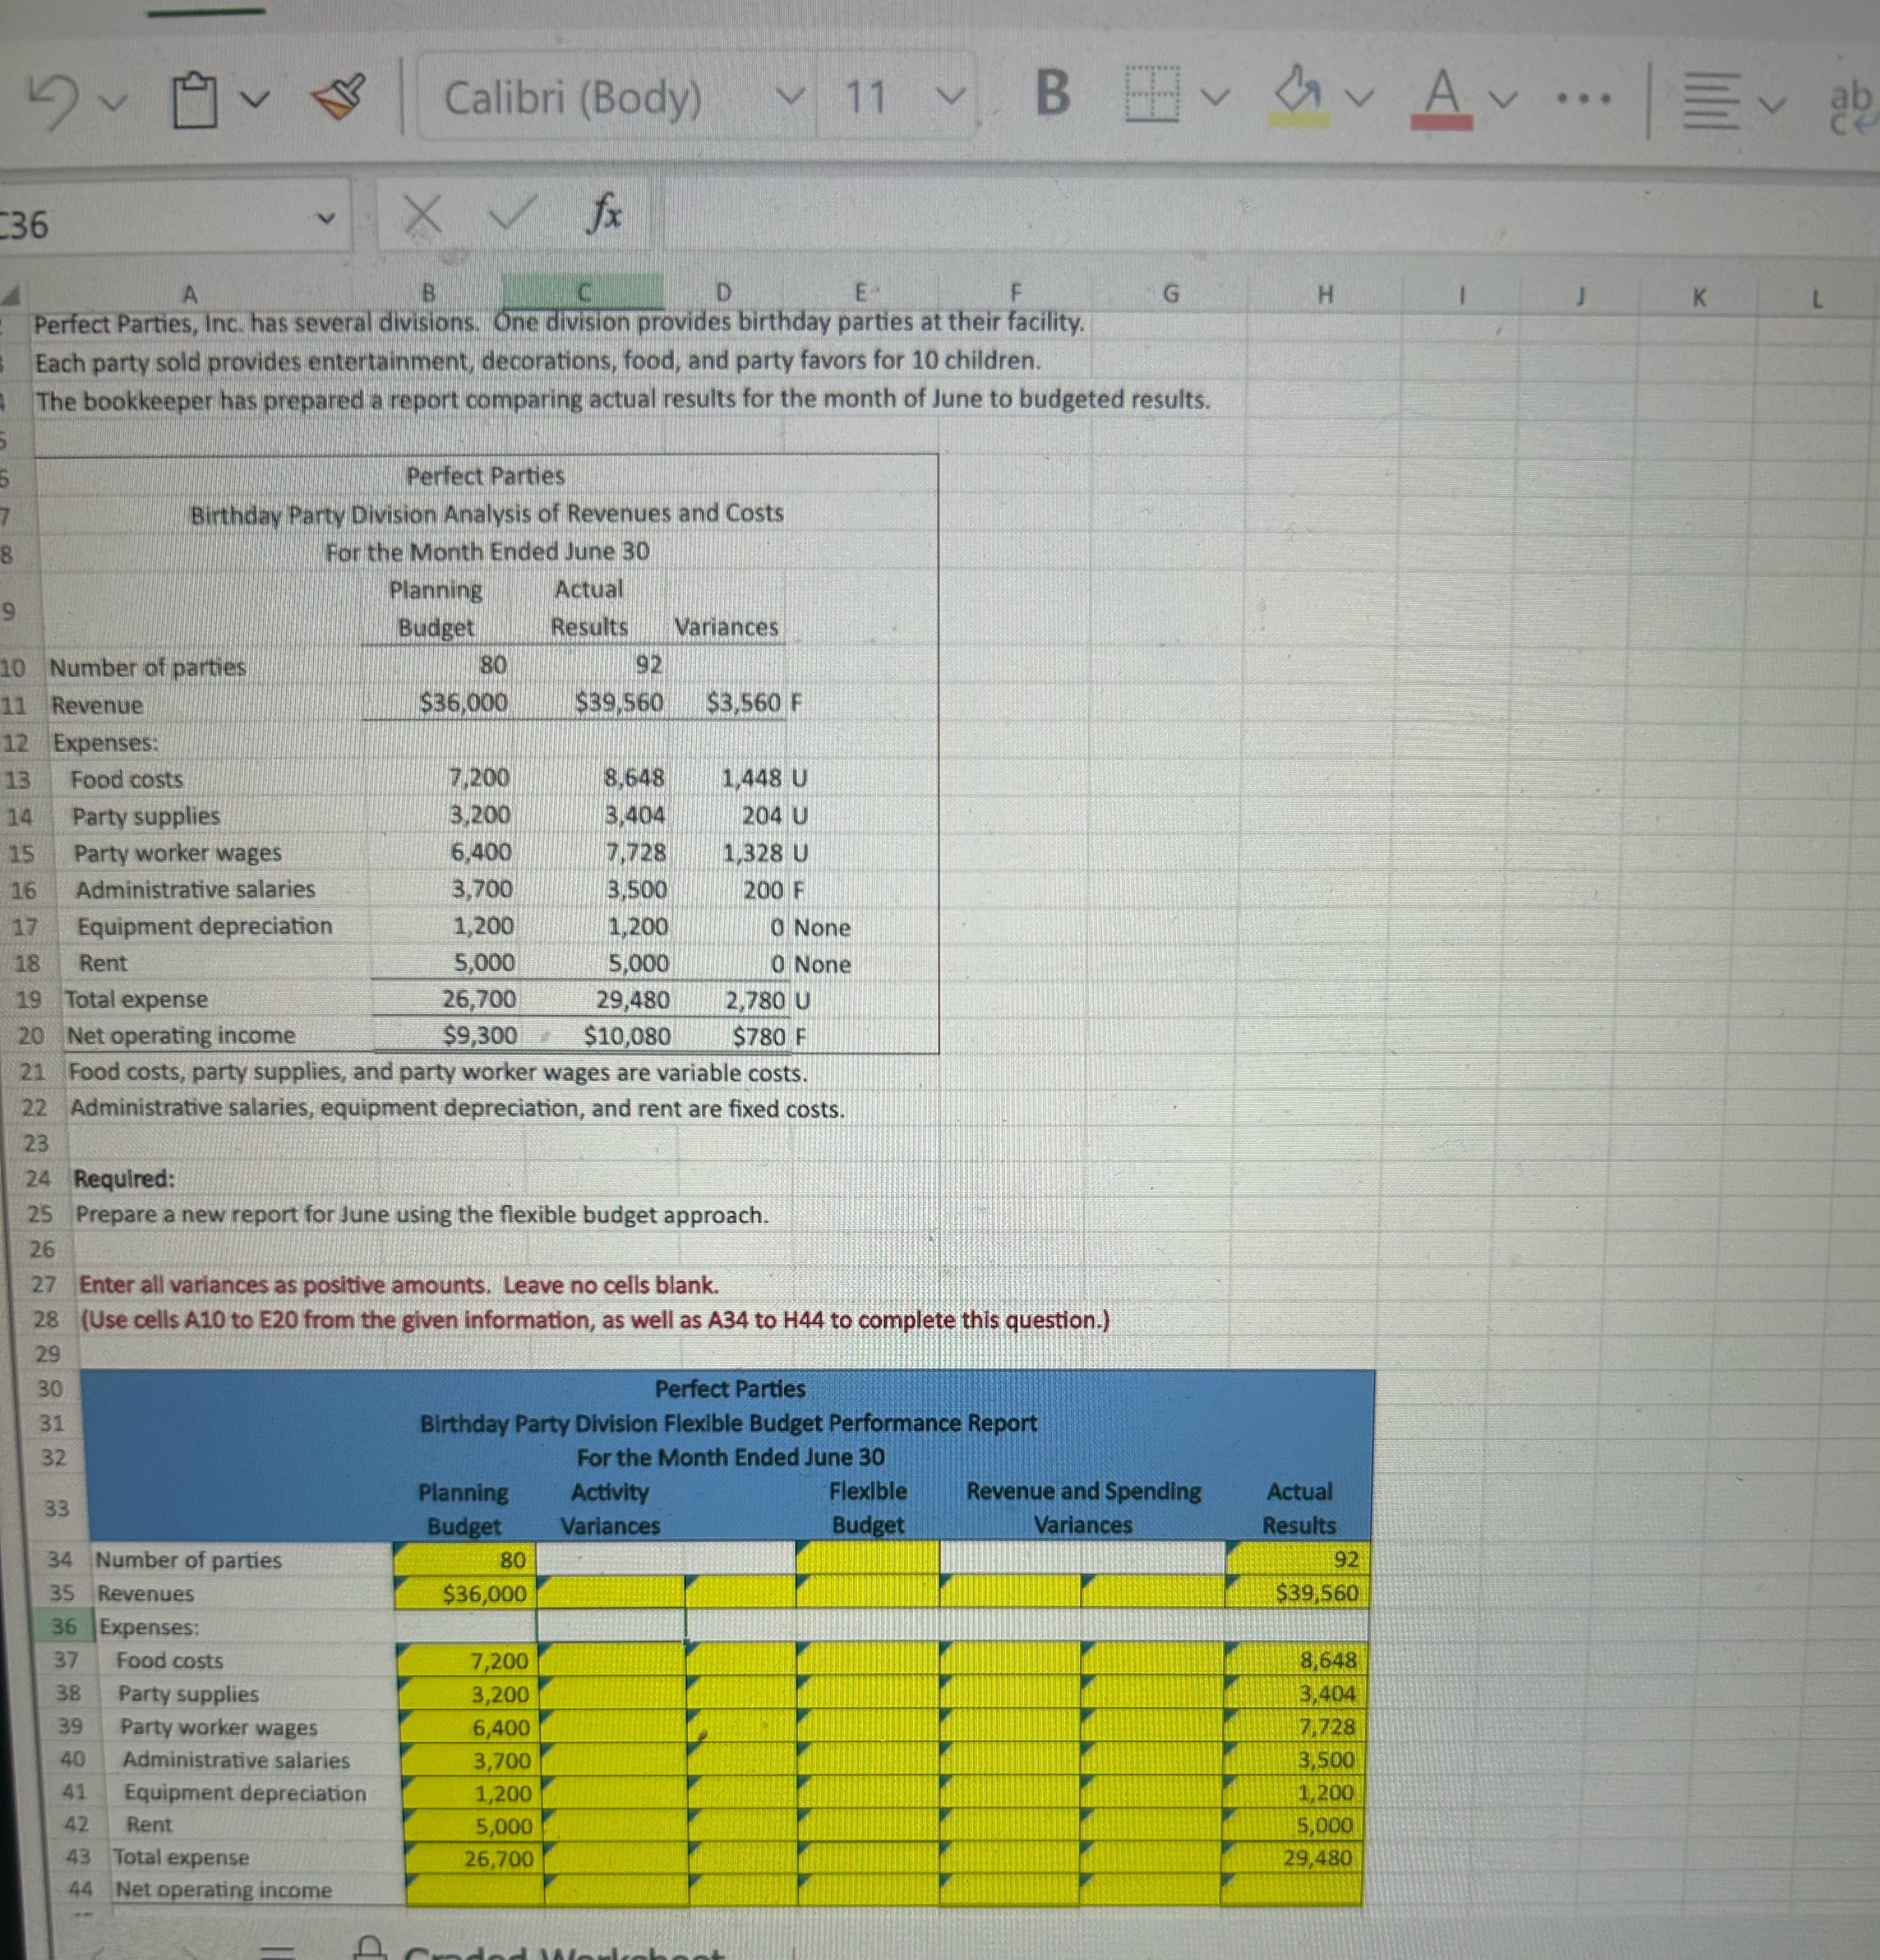
Task: Click the alignment icon on the toolbar
Action: pyautogui.click(x=1712, y=100)
